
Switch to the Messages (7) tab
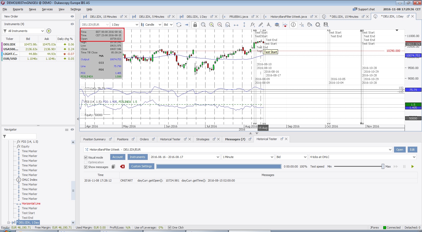pyautogui.click(x=235, y=139)
